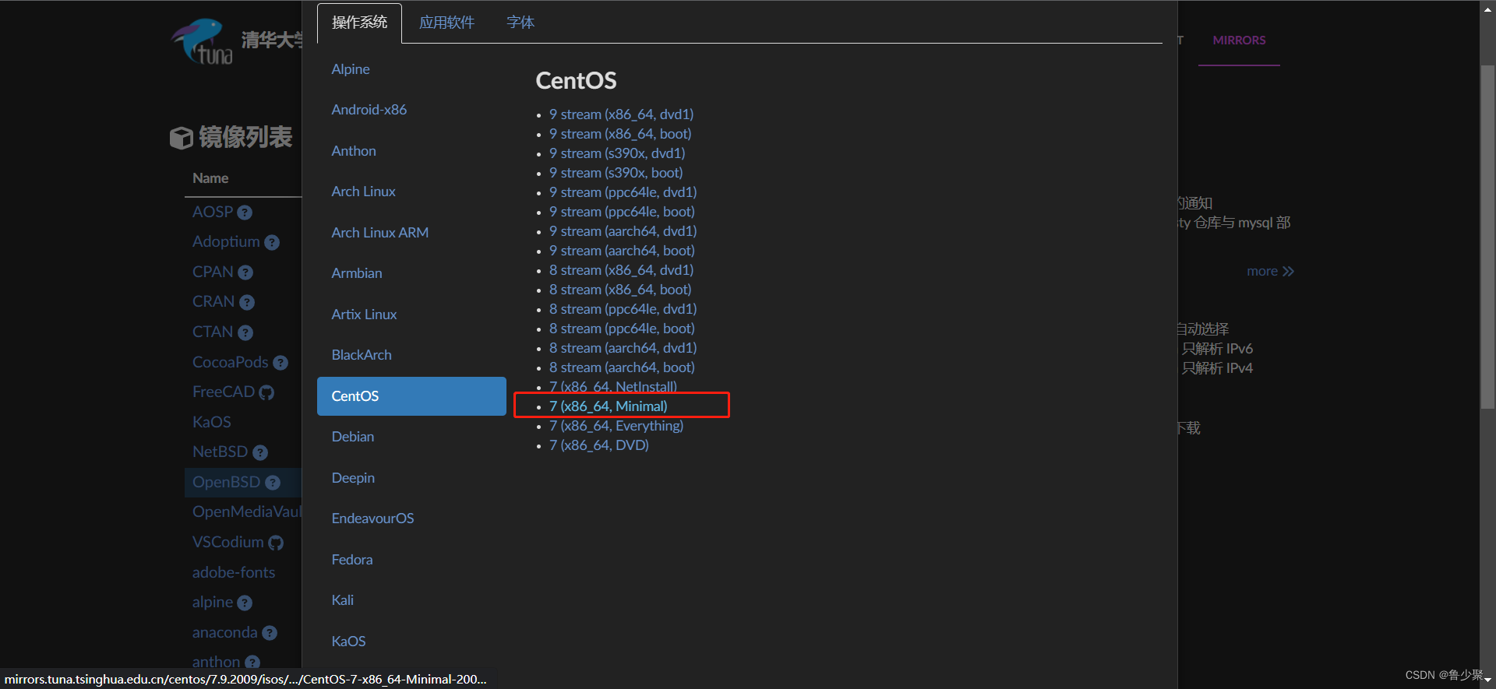Image resolution: width=1496 pixels, height=689 pixels.
Task: Switch to the 应用软件 tab
Action: [x=446, y=23]
